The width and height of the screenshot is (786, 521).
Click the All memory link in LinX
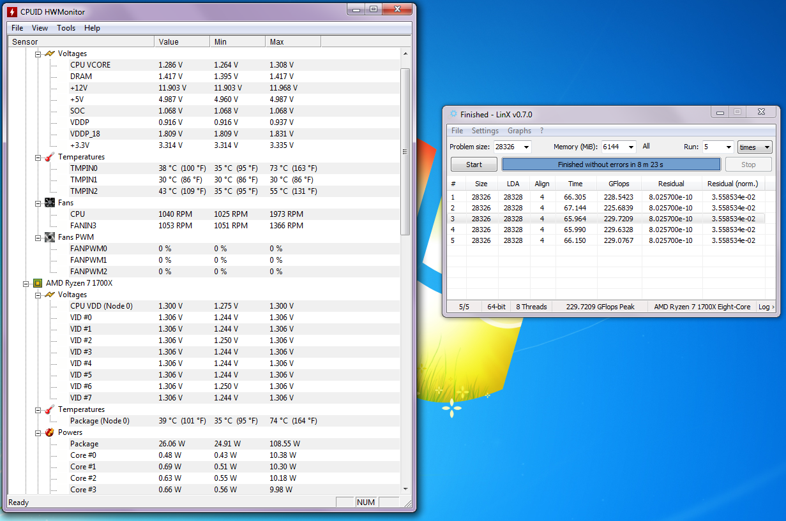click(646, 146)
